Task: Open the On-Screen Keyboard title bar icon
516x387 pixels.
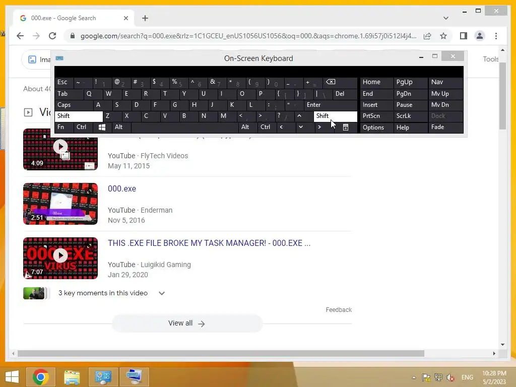Action: [x=59, y=58]
